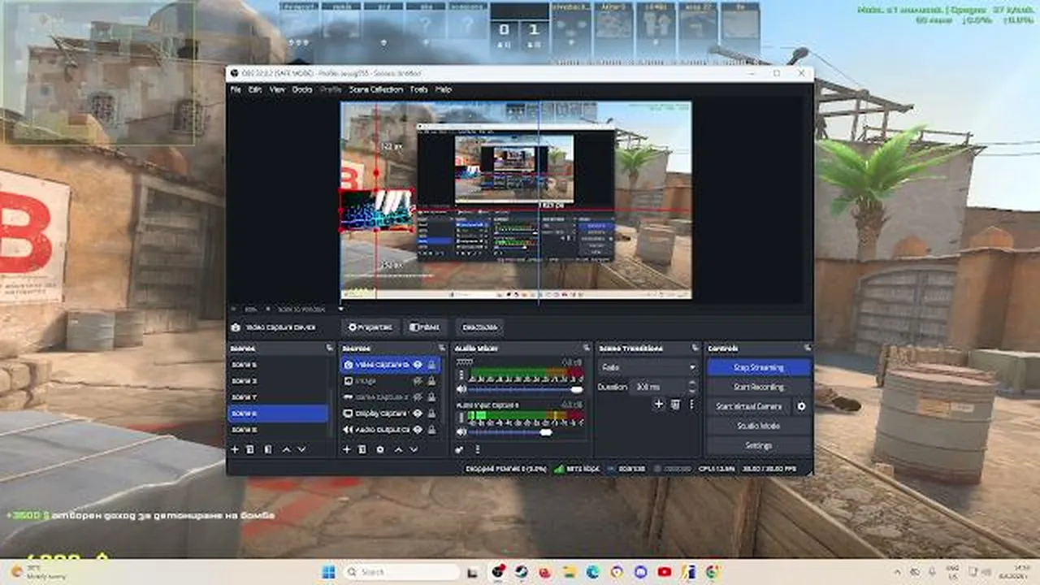
Task: Remove the selected source with trash icon
Action: coord(362,449)
